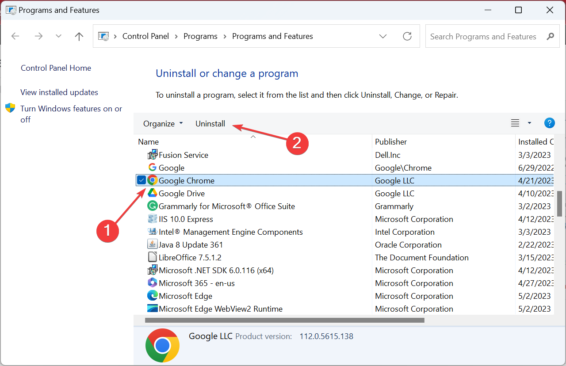This screenshot has width=566, height=366.
Task: Expand the address bar history chevron
Action: coord(383,36)
